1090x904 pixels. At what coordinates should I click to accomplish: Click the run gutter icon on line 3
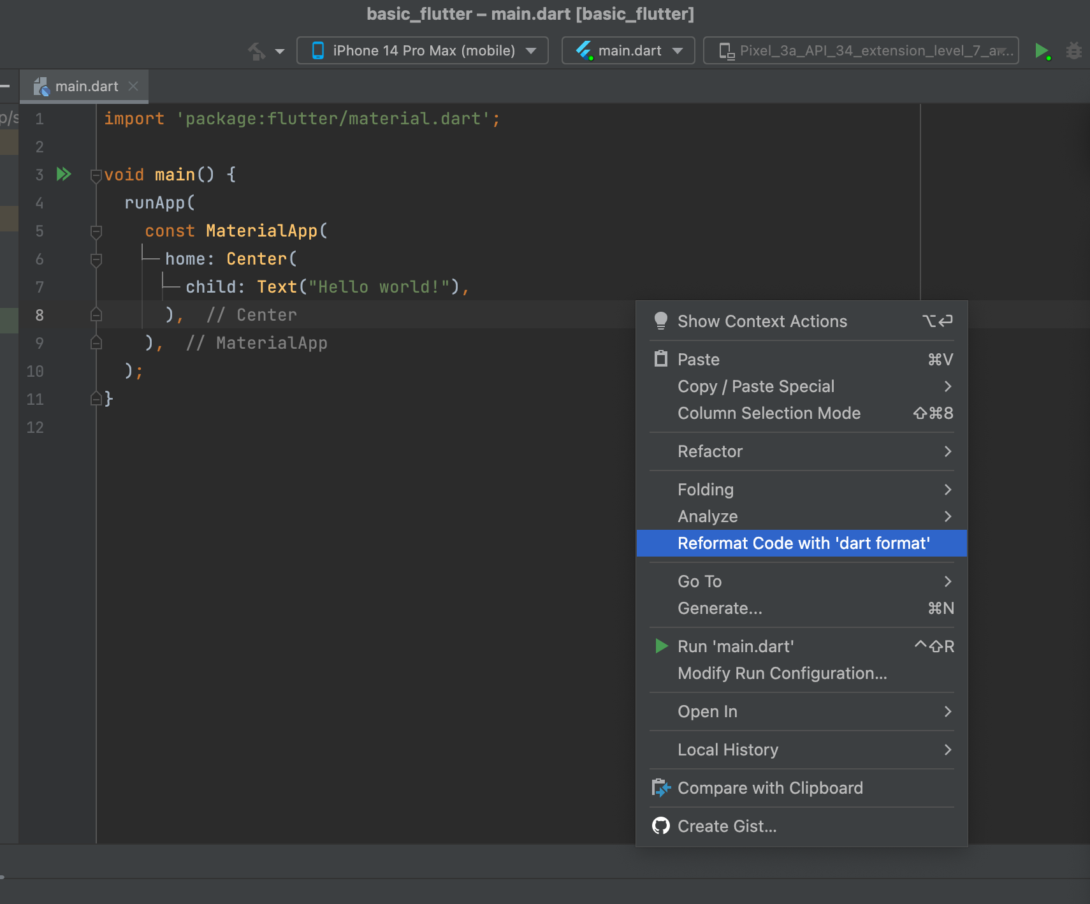pyautogui.click(x=64, y=174)
